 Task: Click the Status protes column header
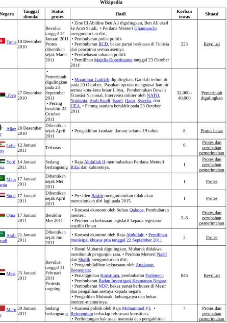click(58, 14)
